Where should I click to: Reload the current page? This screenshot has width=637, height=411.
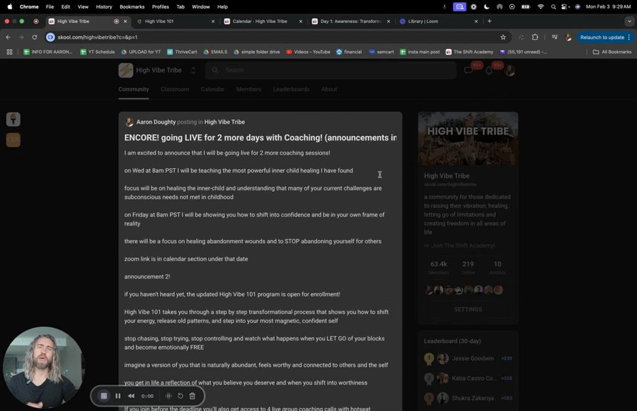coord(35,37)
